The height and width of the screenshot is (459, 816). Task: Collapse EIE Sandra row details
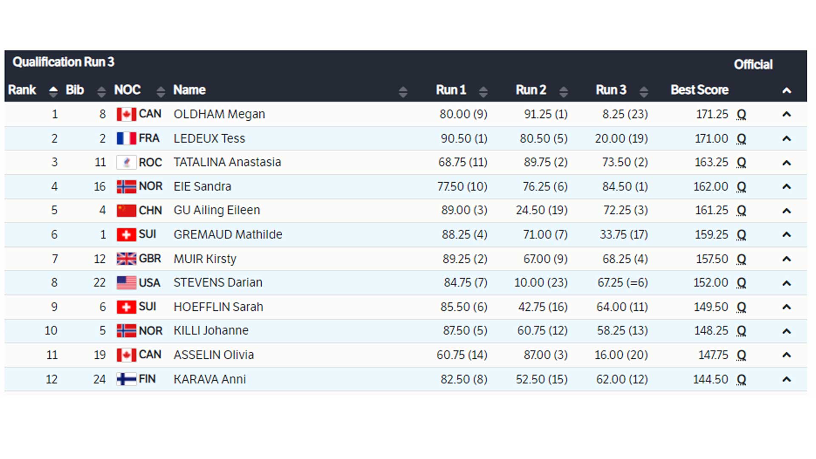coord(787,187)
